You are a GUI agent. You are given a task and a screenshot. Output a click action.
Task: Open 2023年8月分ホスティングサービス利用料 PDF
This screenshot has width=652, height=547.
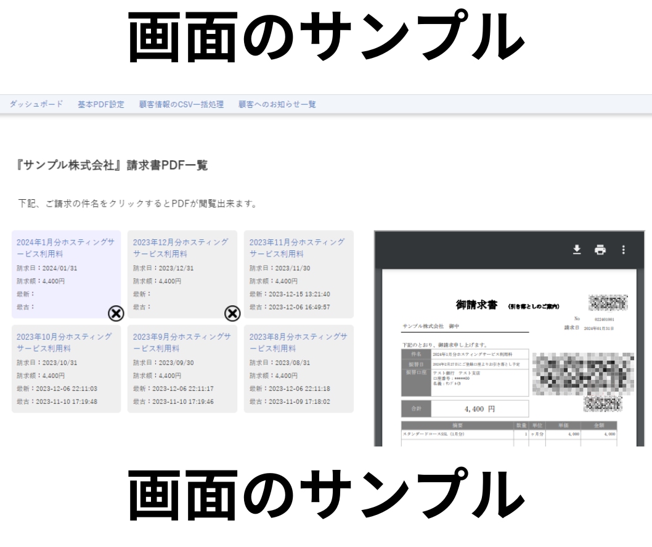click(298, 342)
